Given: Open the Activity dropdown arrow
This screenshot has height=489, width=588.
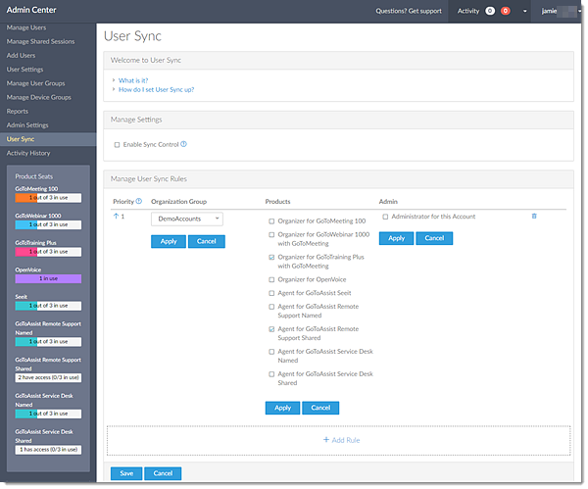Looking at the screenshot, I should click(x=524, y=11).
